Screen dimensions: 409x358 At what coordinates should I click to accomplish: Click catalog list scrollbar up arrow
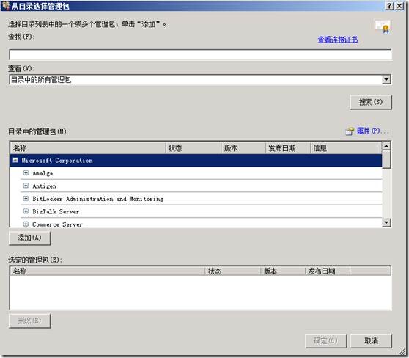[x=386, y=146]
